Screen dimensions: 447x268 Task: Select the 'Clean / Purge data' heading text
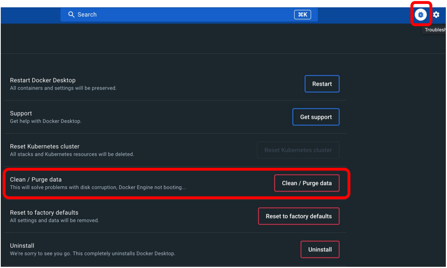(36, 179)
